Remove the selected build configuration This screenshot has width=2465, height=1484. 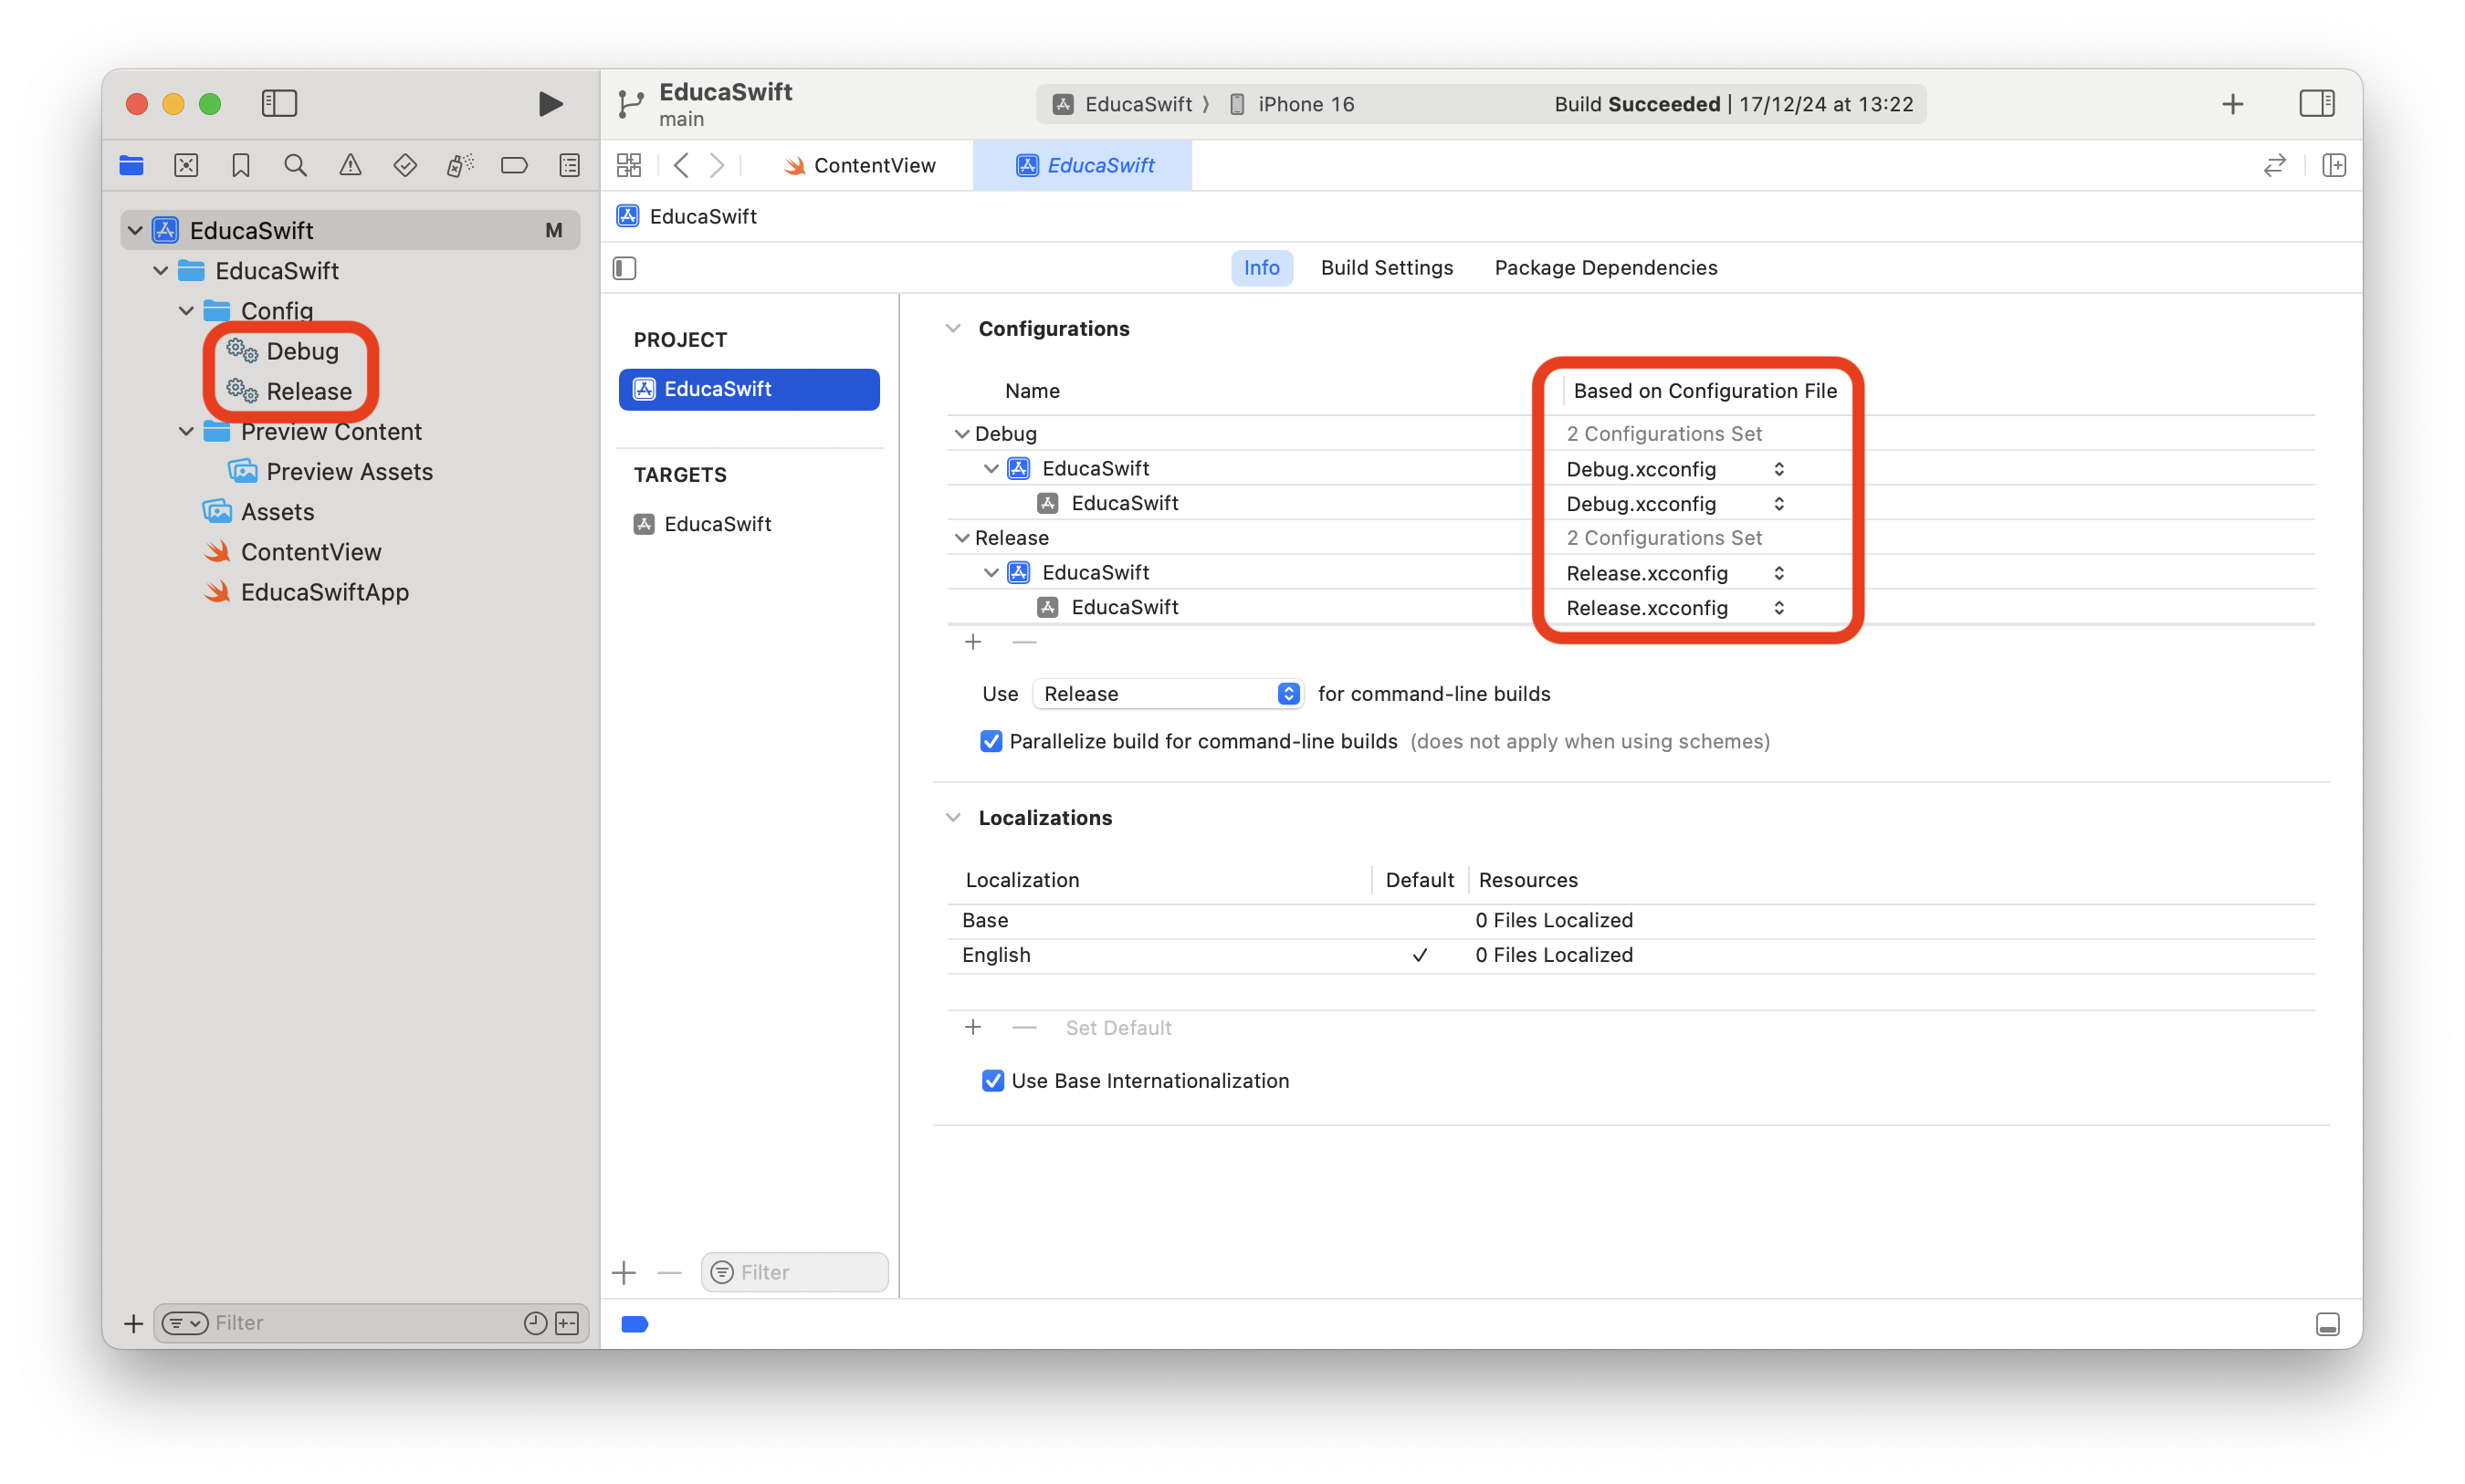pyautogui.click(x=1024, y=642)
